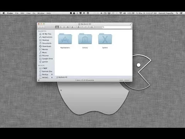Image resolution: width=185 pixels, height=139 pixels.
Task: Click the item count status text
Action: point(85,80)
